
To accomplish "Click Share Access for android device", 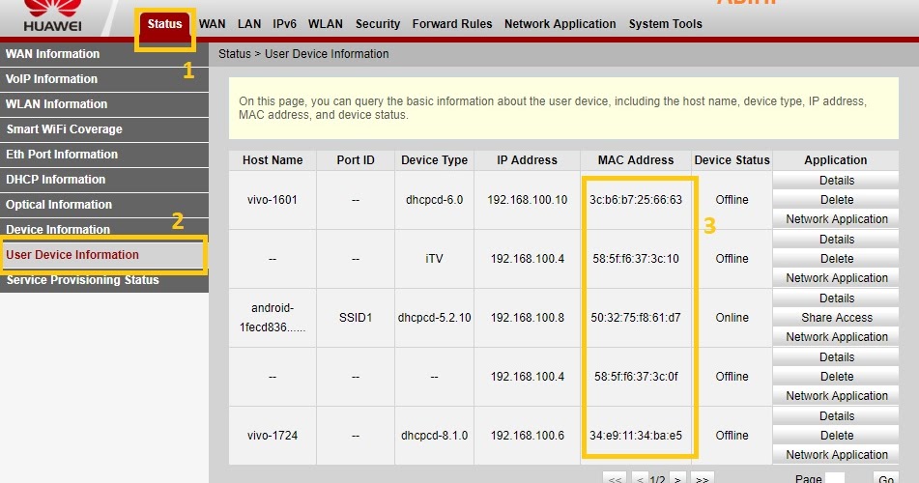I will click(836, 318).
